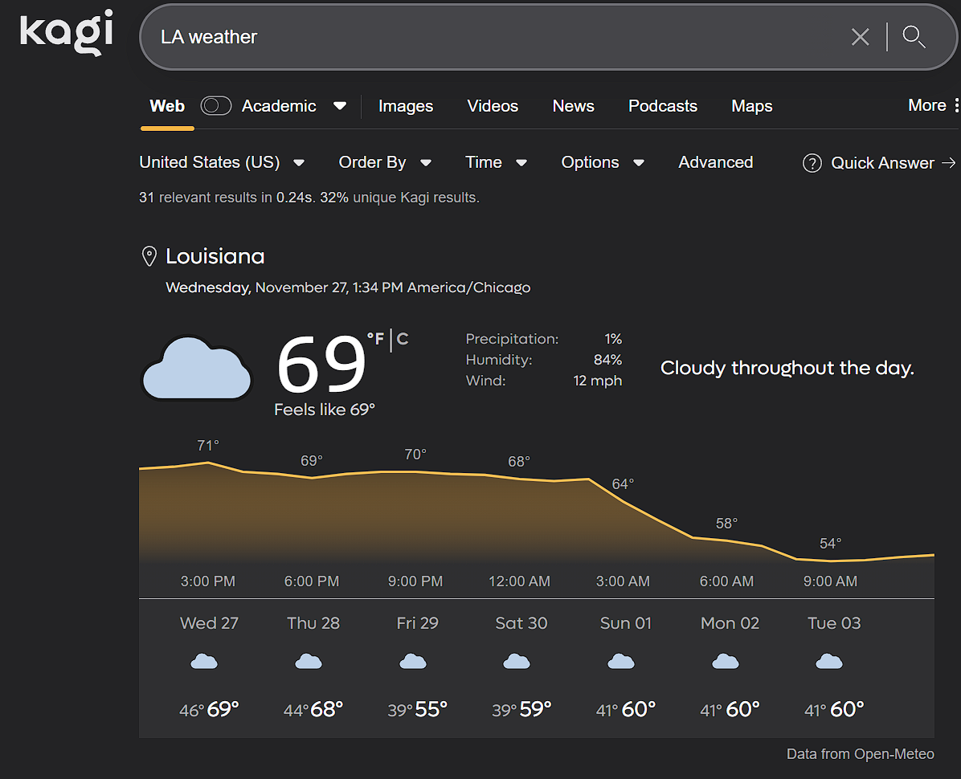Viewport: 961px width, 779px height.
Task: Click the 9:00 PM point on temperature graph
Action: pyautogui.click(x=415, y=472)
